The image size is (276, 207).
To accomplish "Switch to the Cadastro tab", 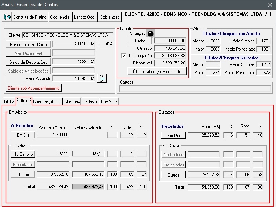I will 90,101.
